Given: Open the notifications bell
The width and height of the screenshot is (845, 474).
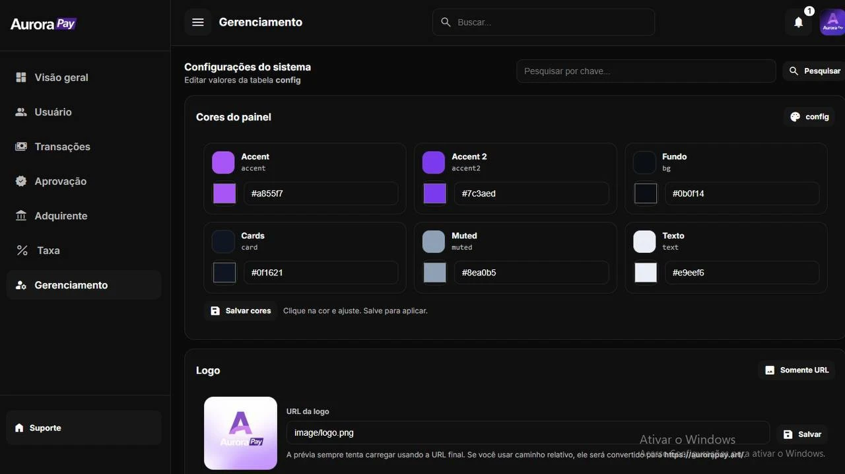Looking at the screenshot, I should click(798, 22).
